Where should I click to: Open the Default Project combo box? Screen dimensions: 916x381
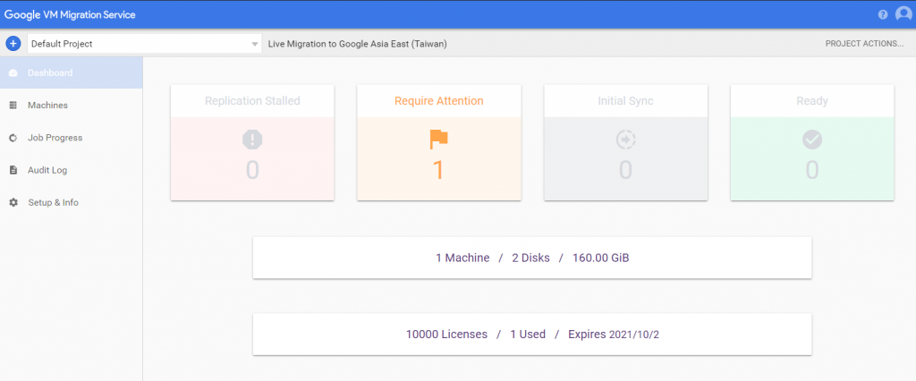[x=144, y=44]
